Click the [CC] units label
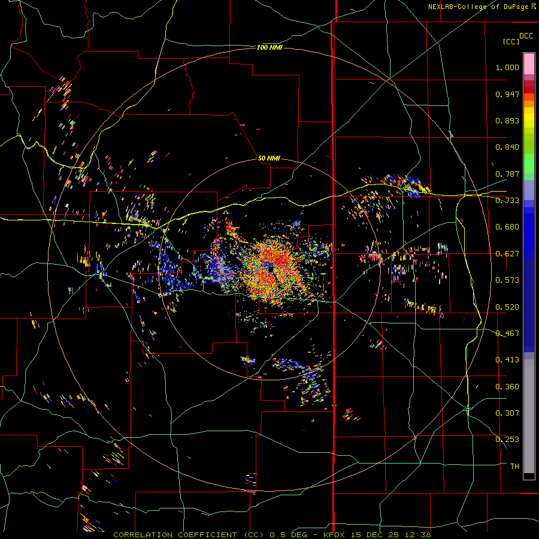Screen dimensions: 539x539 coord(511,41)
